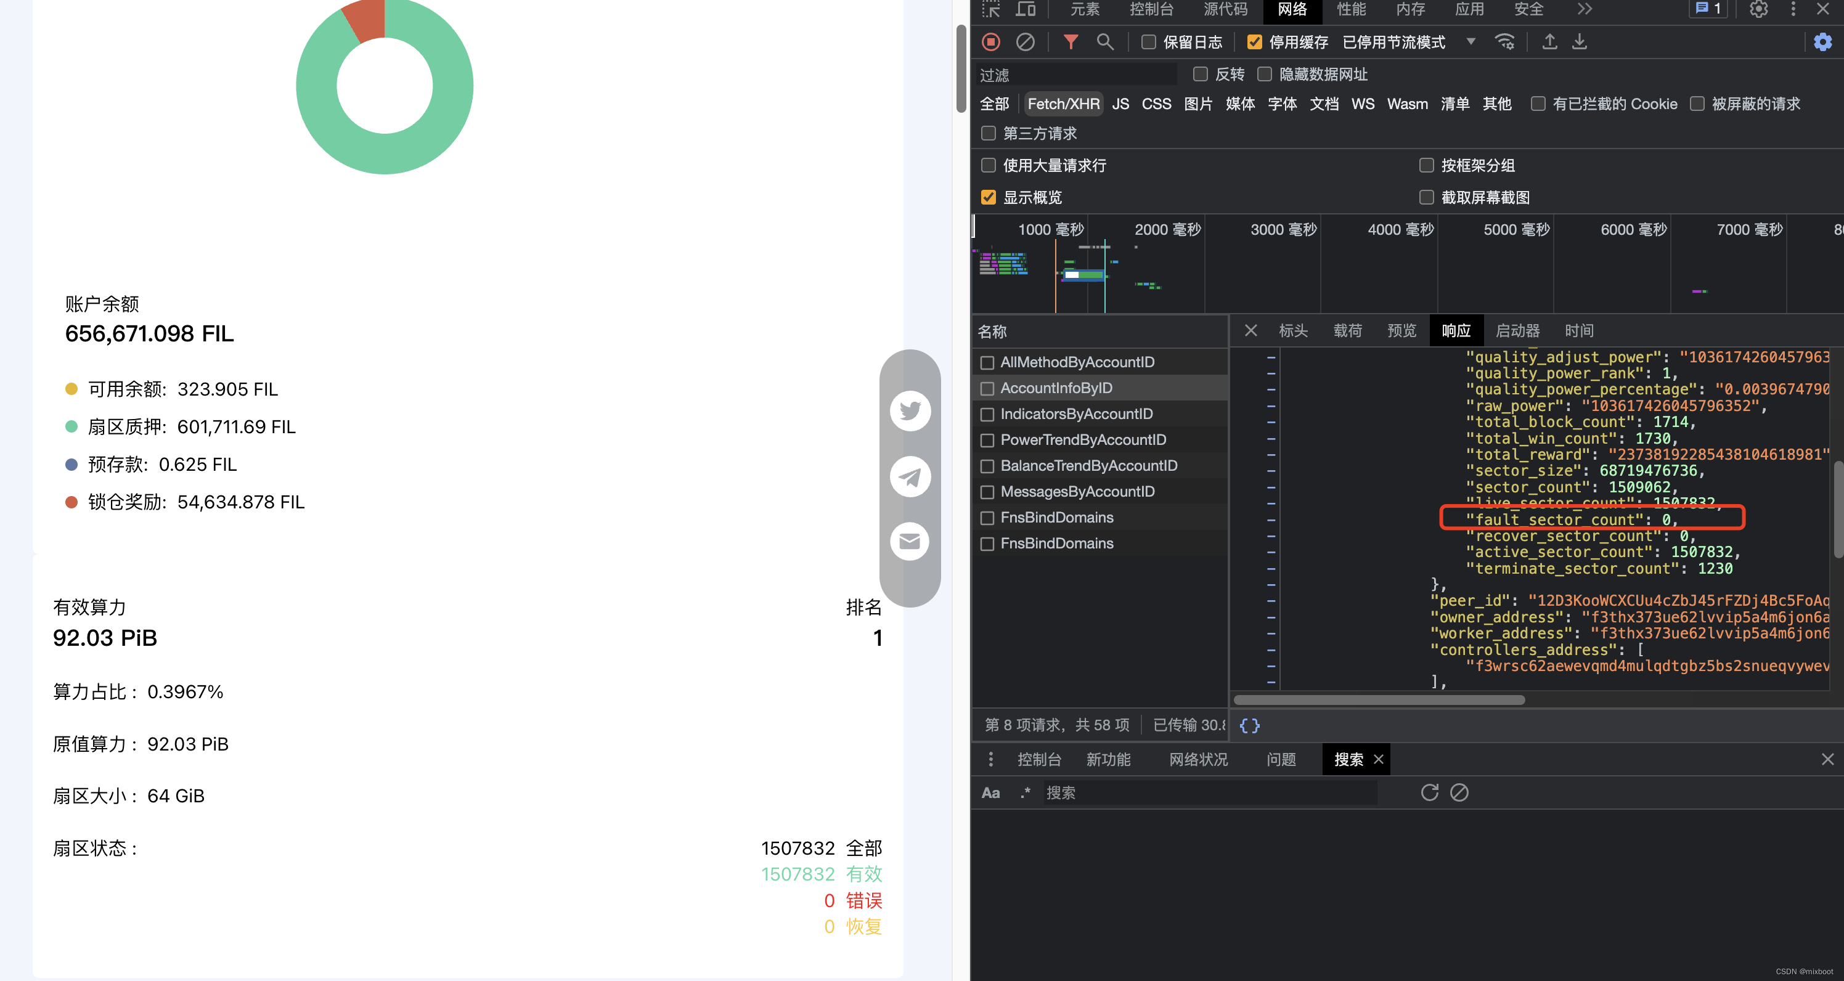The height and width of the screenshot is (981, 1844).
Task: Select MessagesByAccountID request row
Action: click(1099, 492)
